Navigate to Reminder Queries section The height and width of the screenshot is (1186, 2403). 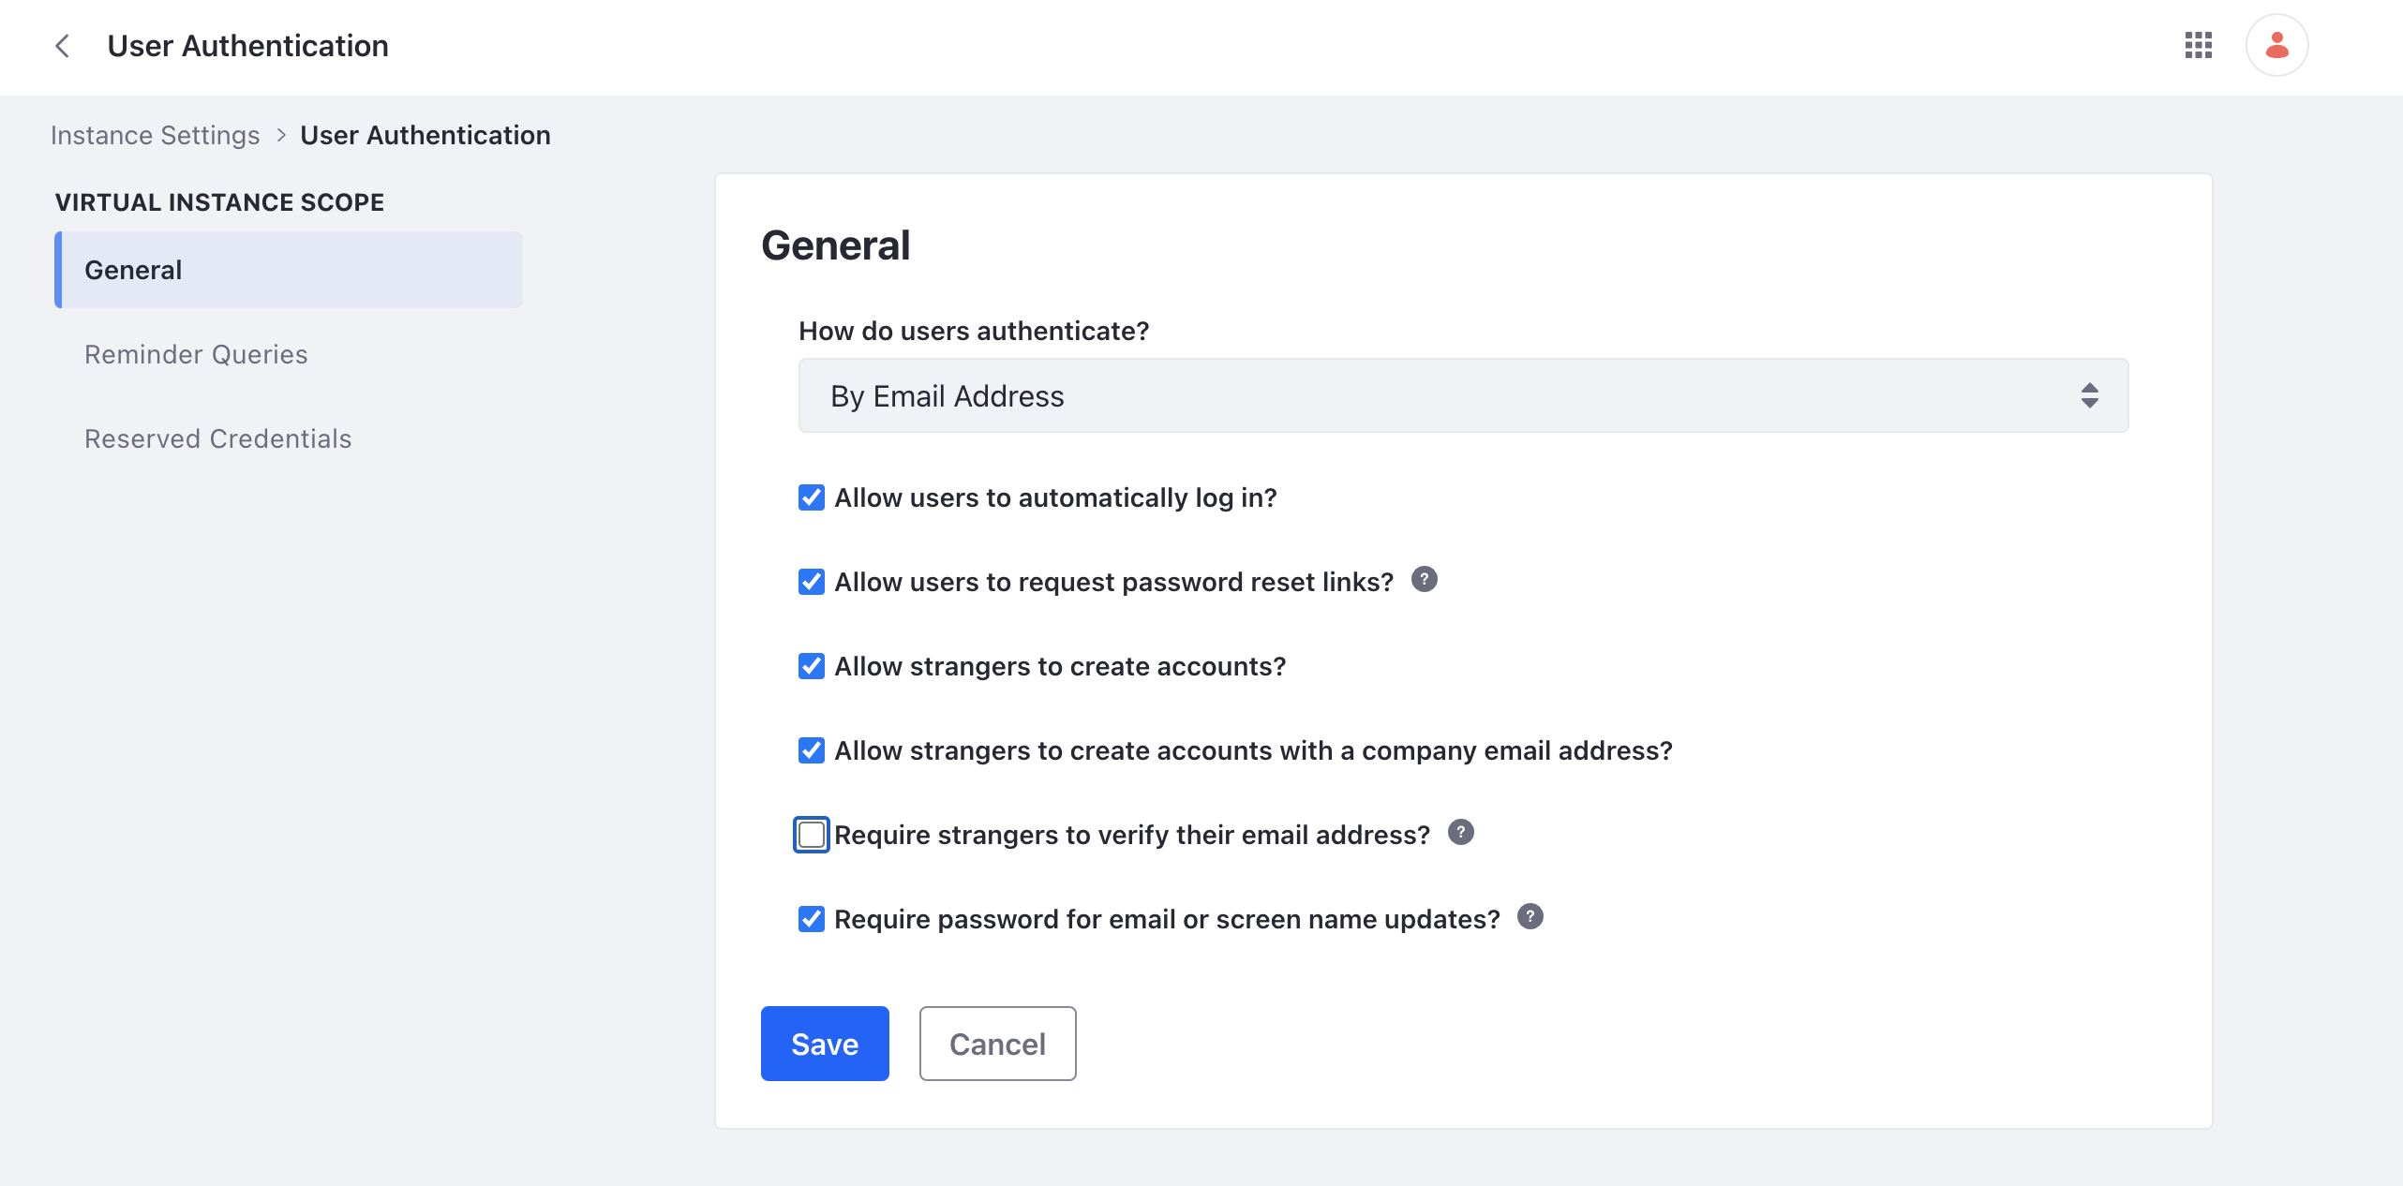tap(196, 354)
